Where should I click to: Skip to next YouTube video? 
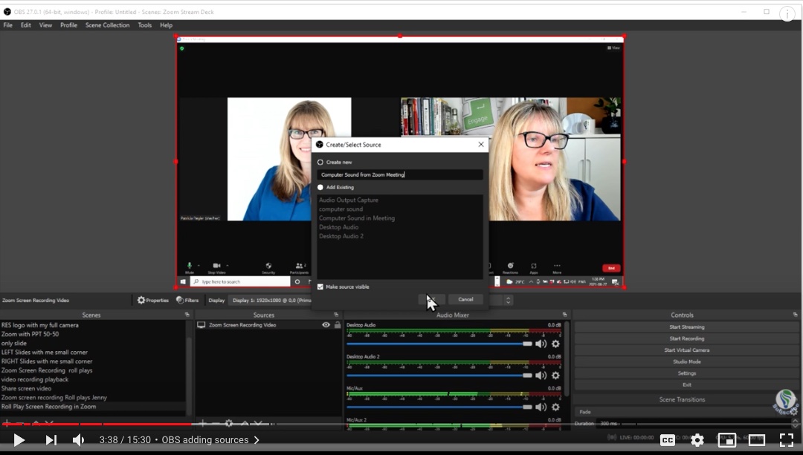(x=51, y=439)
